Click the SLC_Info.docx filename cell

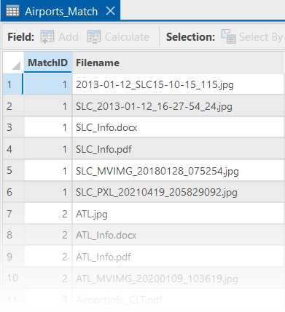coord(179,127)
